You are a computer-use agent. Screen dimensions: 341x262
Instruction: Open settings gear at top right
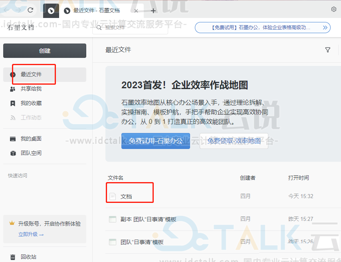pyautogui.click(x=333, y=9)
